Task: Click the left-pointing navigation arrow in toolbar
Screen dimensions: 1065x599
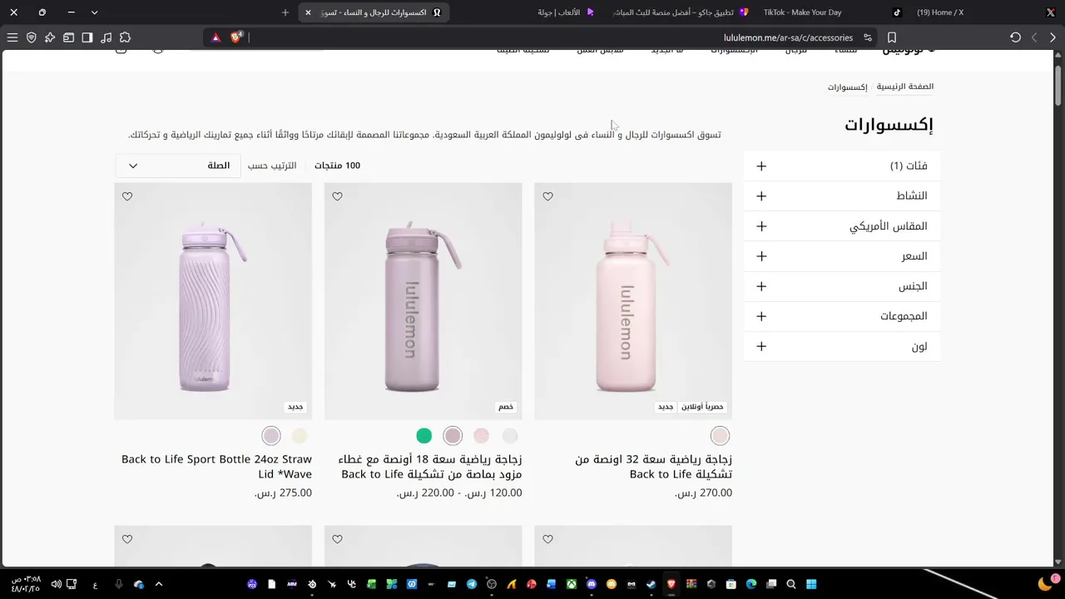Action: (x=1034, y=37)
